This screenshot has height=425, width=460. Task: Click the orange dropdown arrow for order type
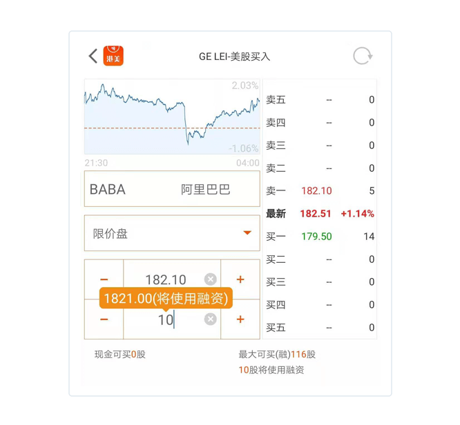pos(247,233)
